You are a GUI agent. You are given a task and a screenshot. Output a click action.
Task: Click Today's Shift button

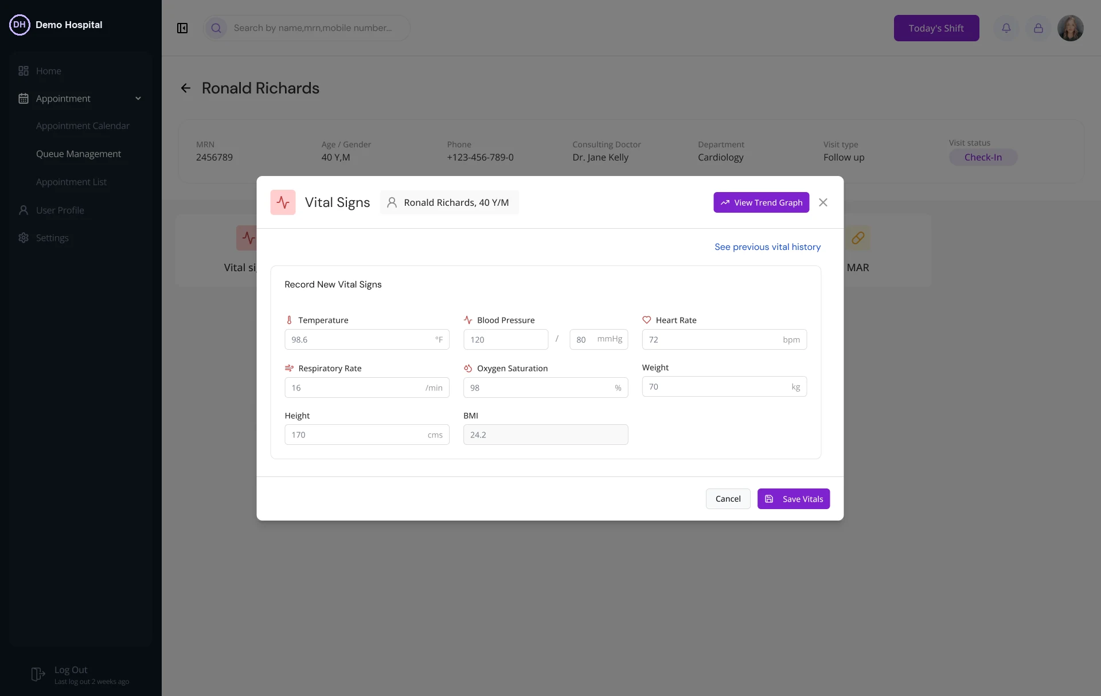936,28
